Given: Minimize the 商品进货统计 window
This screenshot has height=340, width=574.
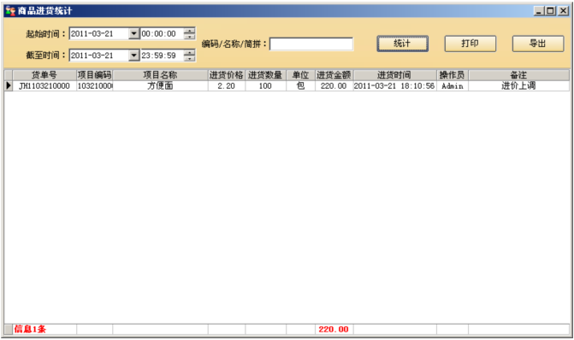Looking at the screenshot, I should 538,11.
